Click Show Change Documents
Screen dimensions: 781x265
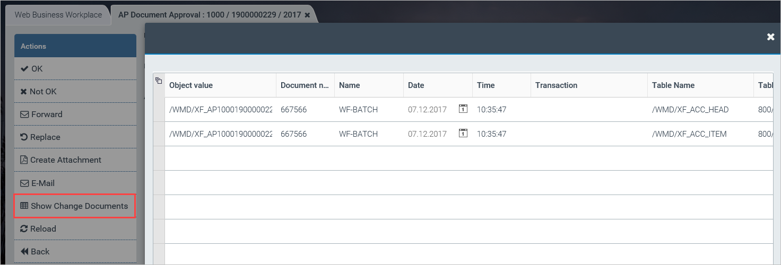tap(74, 206)
